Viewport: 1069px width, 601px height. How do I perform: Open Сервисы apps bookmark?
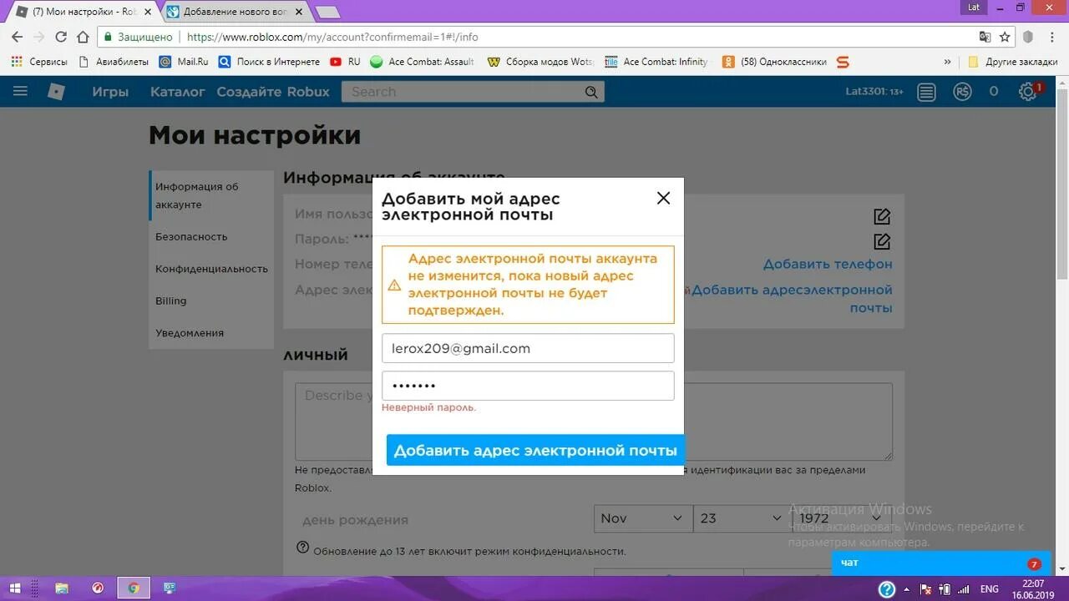pyautogui.click(x=39, y=62)
